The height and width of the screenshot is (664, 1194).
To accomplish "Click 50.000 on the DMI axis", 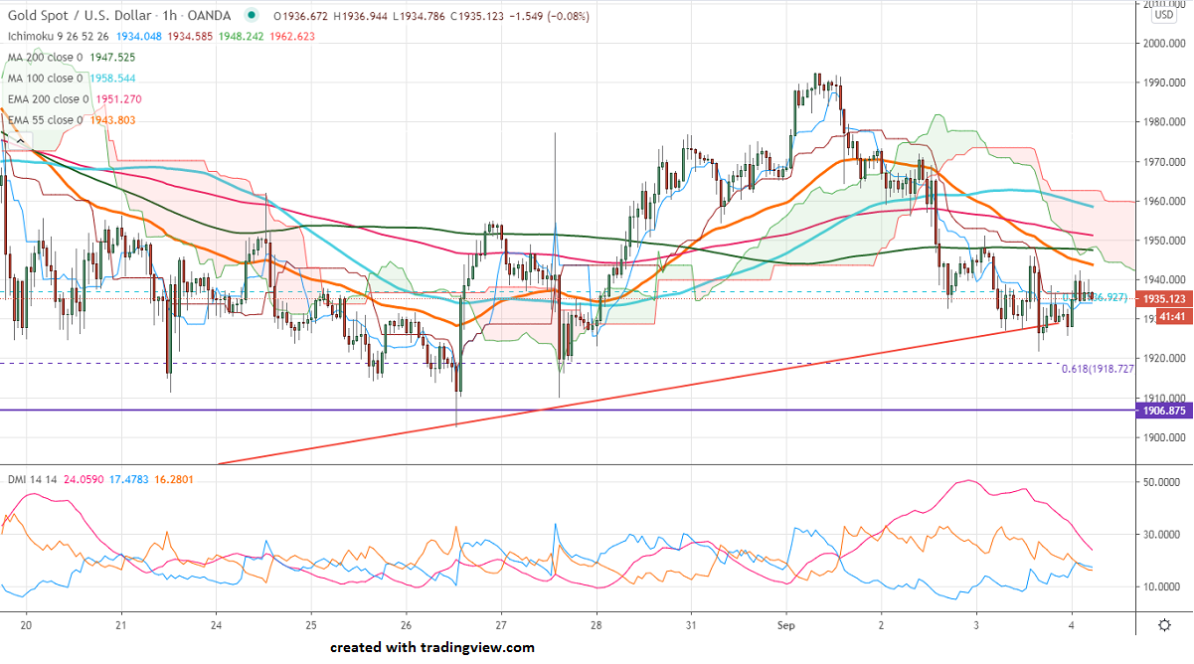I will pos(1159,482).
